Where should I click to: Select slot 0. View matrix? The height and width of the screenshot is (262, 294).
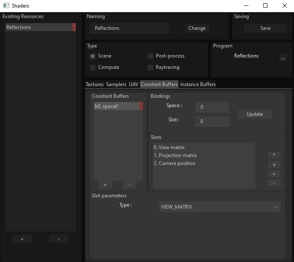coord(204,147)
